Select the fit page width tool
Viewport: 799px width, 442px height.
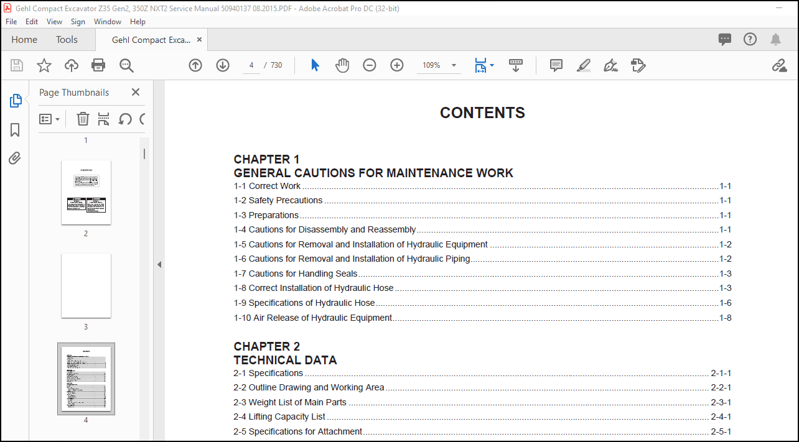pyautogui.click(x=480, y=65)
